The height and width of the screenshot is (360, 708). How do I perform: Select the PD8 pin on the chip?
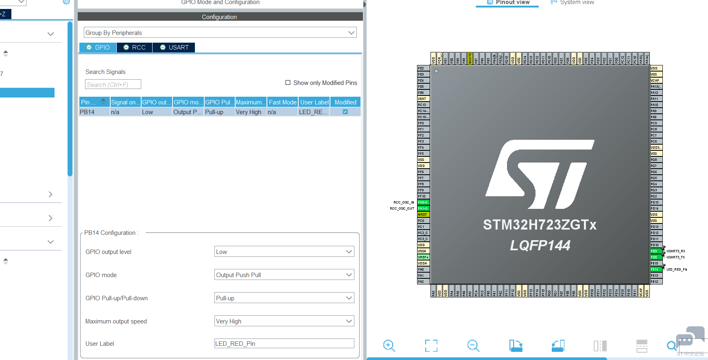tap(656, 257)
